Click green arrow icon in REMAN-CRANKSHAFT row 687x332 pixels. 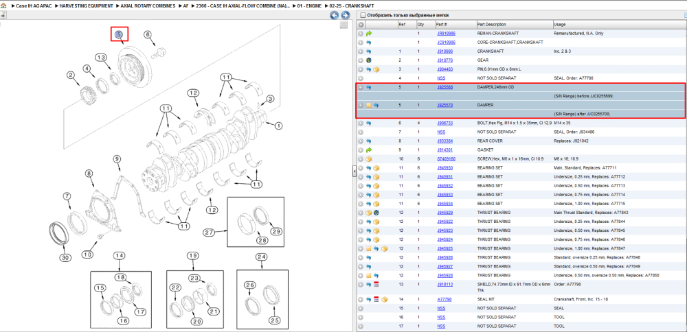368,33
